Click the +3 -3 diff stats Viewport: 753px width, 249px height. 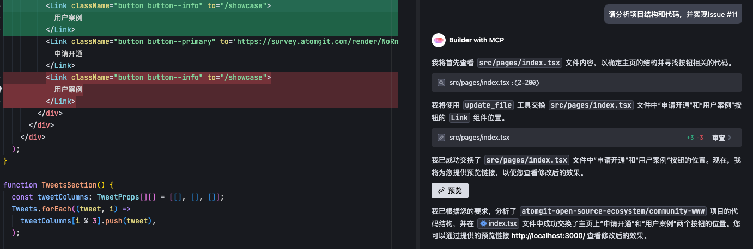pos(695,138)
